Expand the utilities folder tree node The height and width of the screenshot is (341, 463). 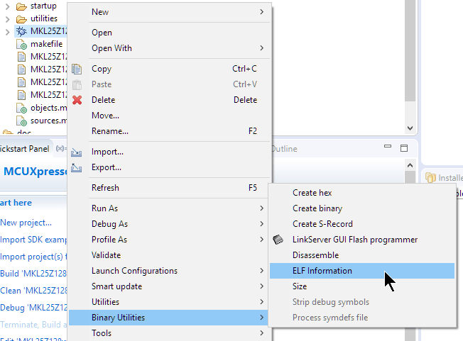[x=8, y=19]
